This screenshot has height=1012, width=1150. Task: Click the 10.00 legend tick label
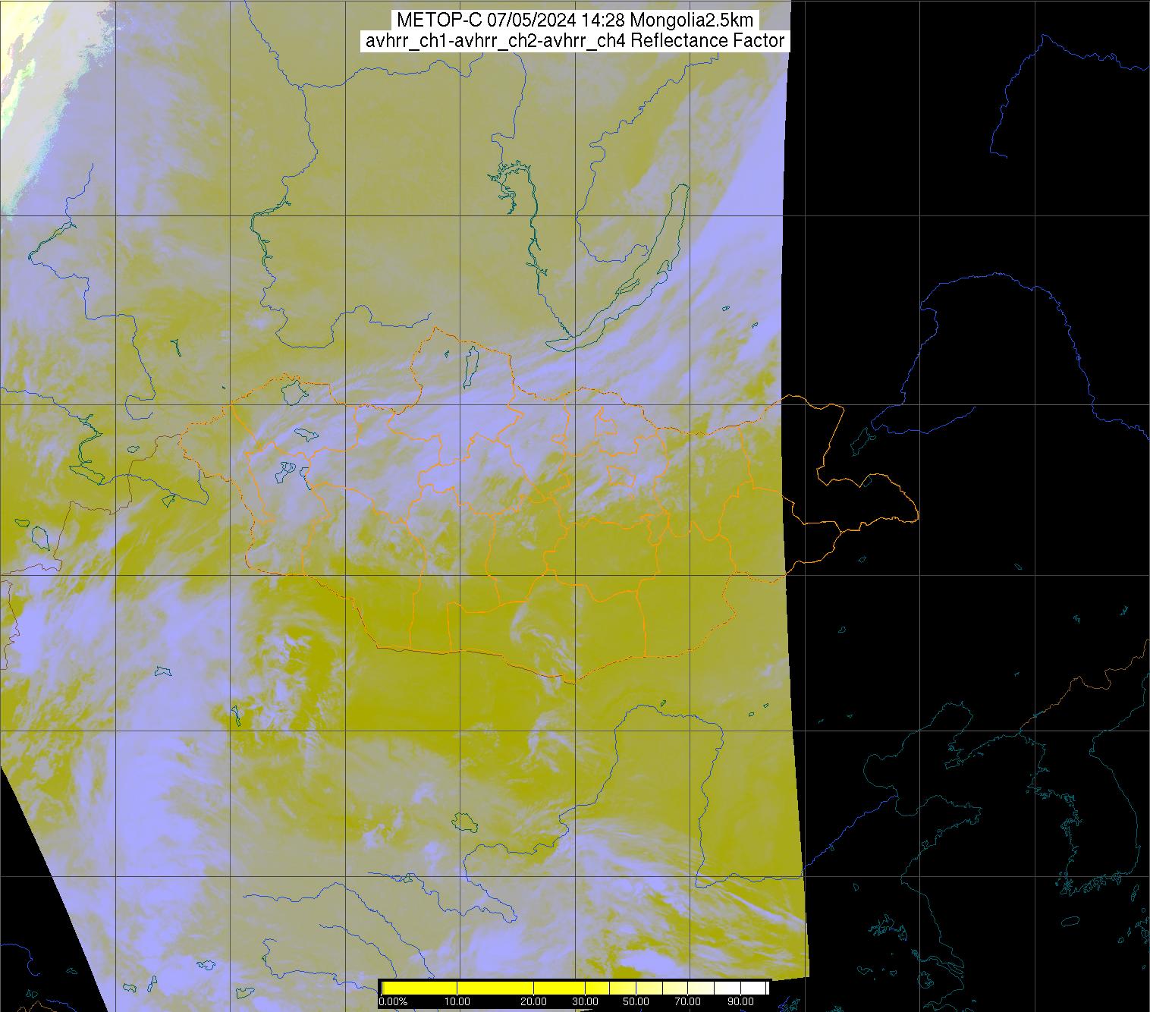458,1002
